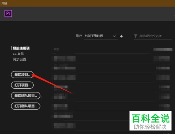
Task: Click the 筛选最近的文件 filter field
Action: [x=153, y=36]
